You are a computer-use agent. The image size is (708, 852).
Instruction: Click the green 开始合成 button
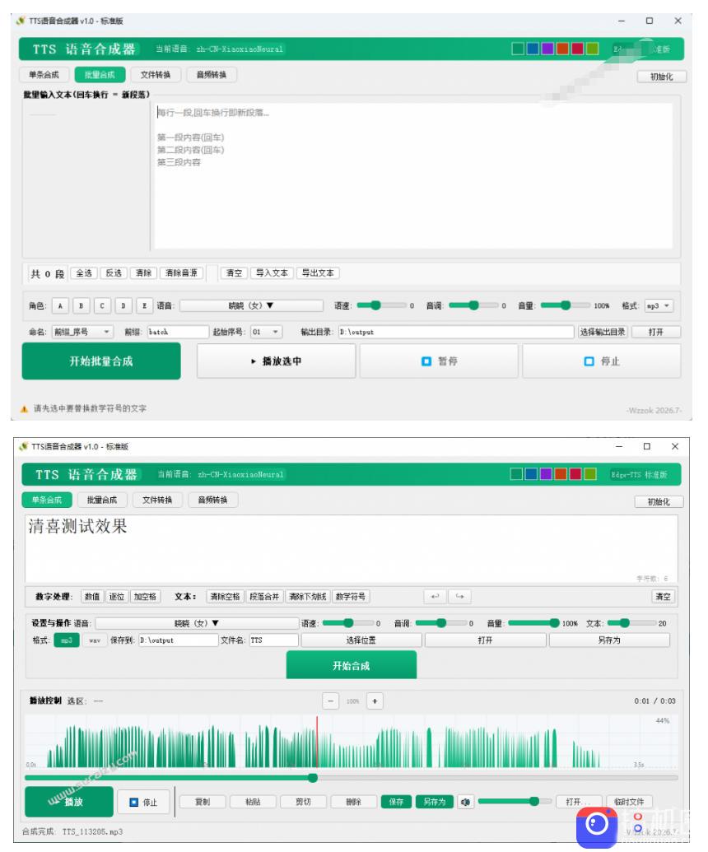coord(351,666)
